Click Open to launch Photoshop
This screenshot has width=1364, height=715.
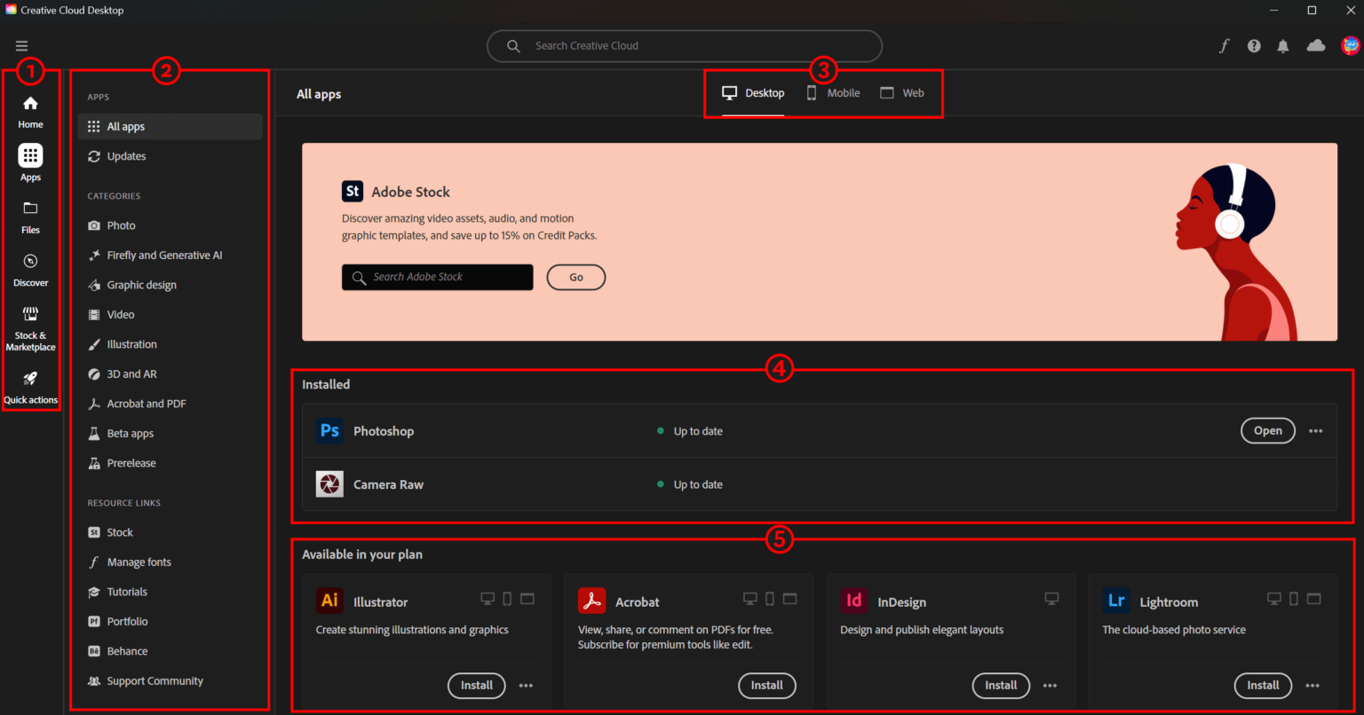[x=1267, y=430]
